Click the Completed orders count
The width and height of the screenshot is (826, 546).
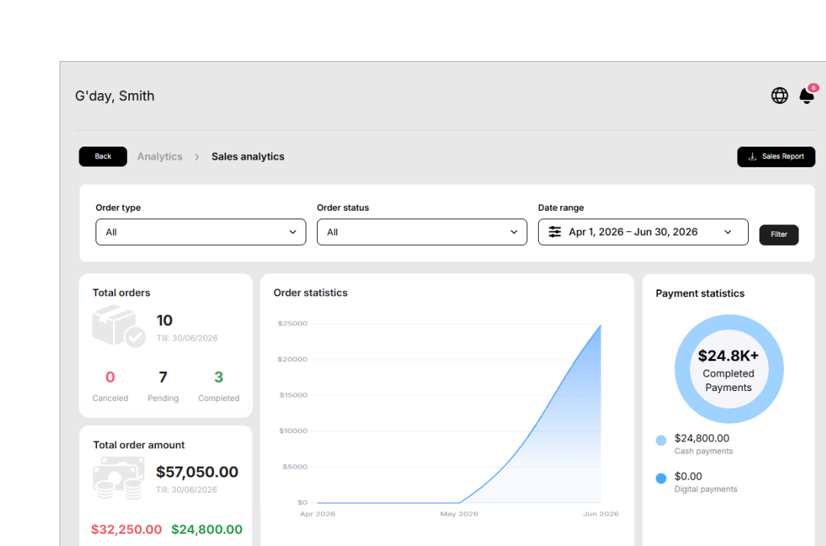pyautogui.click(x=219, y=377)
